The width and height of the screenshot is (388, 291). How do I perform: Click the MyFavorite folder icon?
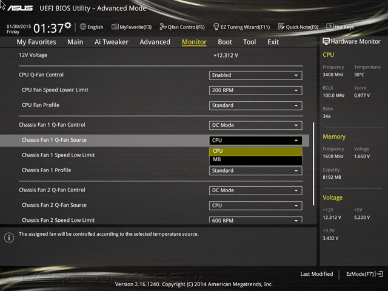click(115, 27)
